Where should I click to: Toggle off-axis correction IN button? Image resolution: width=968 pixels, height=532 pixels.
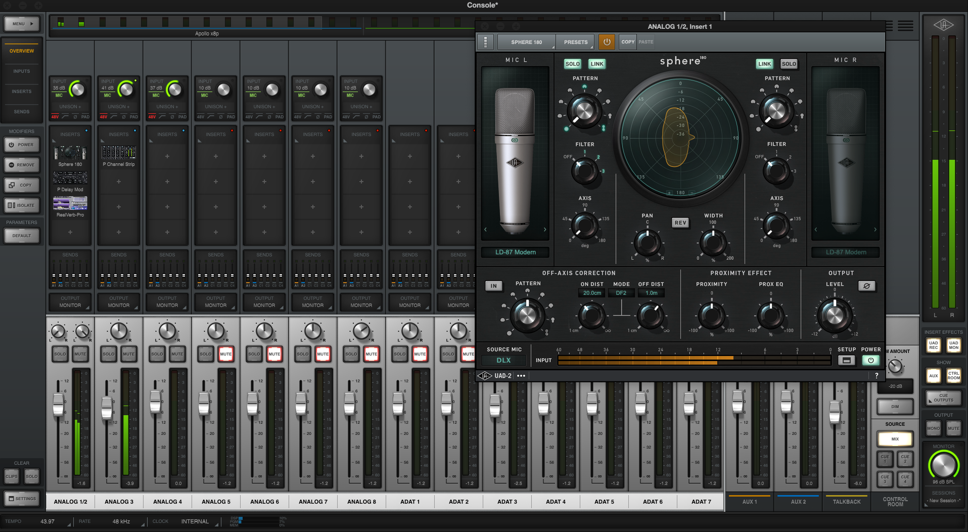point(493,286)
